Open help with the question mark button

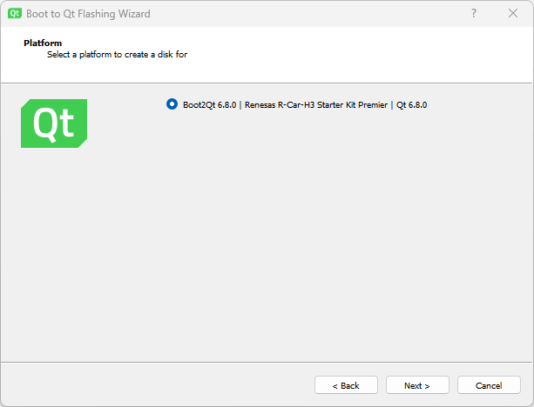point(473,14)
